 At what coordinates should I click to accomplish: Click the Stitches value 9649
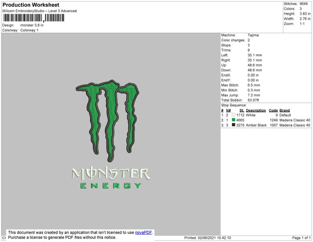click(304, 4)
